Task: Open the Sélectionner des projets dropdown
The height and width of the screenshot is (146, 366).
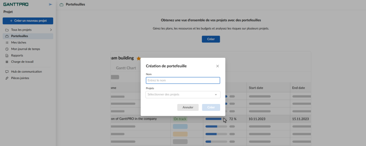Action: (x=183, y=95)
